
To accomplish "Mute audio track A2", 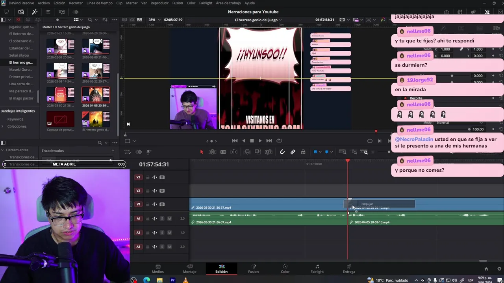I will coord(170,233).
